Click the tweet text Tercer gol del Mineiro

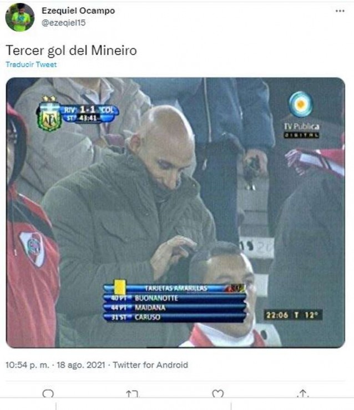(71, 50)
